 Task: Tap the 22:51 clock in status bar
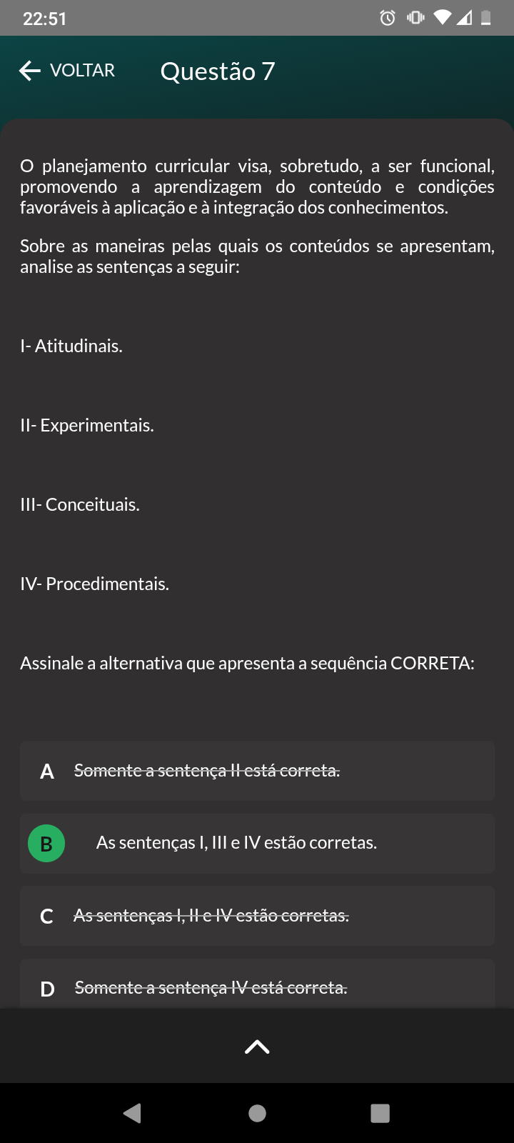(x=44, y=19)
